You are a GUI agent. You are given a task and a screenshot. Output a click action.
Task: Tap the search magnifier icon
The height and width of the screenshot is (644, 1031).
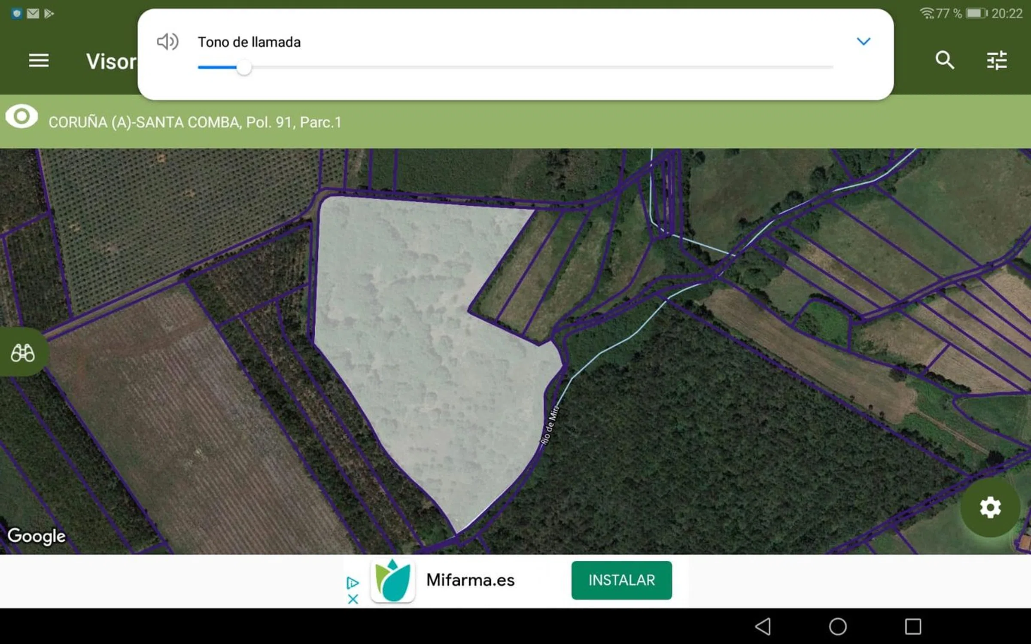tap(944, 61)
